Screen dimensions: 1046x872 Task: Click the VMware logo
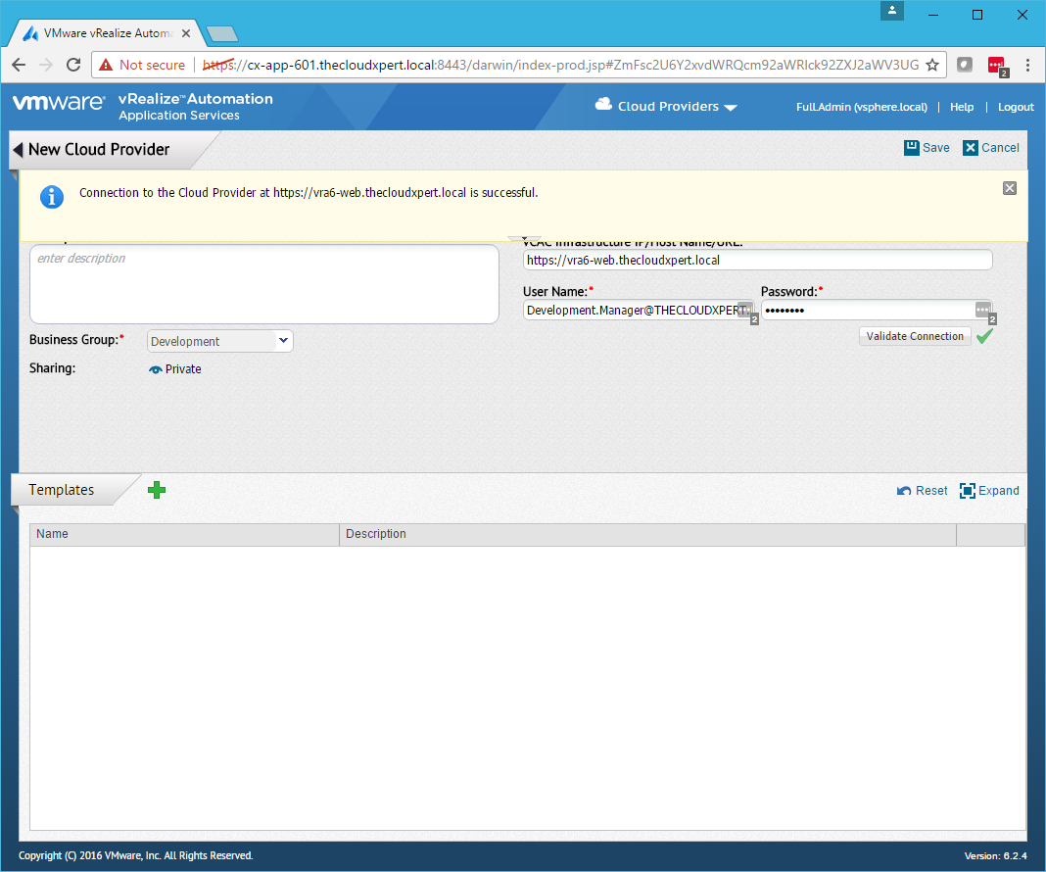coord(59,102)
